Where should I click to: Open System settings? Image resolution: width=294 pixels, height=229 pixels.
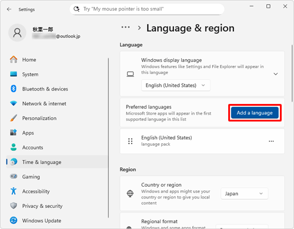[x=57, y=74]
